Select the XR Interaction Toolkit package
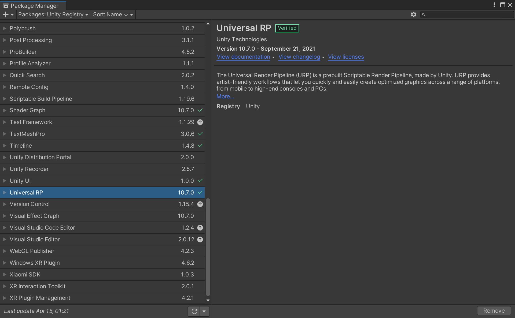 click(x=102, y=286)
